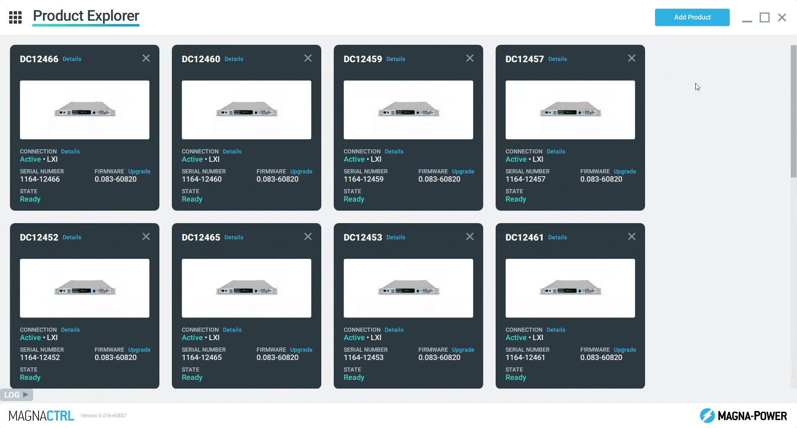Open Details next to DC12465 title
Viewport: 797px width, 428px height.
234,238
